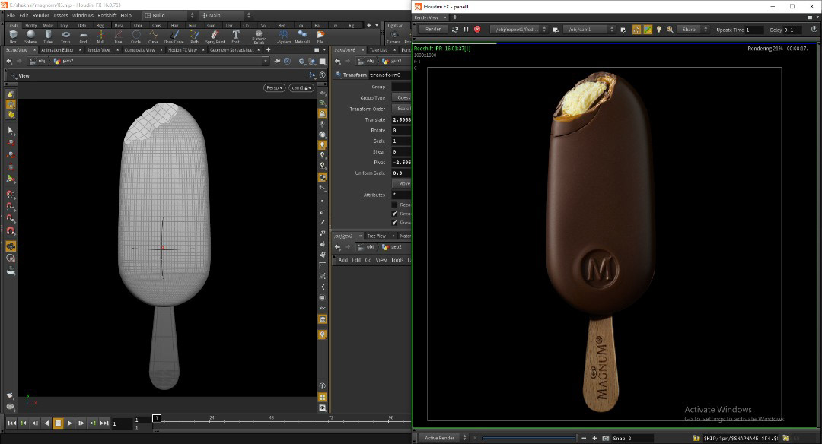Click the Update Time input field
The image size is (822, 444).
(753, 30)
